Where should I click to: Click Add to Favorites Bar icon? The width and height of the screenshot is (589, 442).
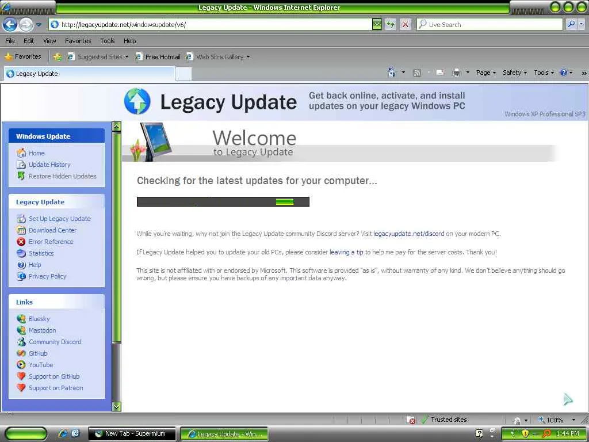point(58,57)
